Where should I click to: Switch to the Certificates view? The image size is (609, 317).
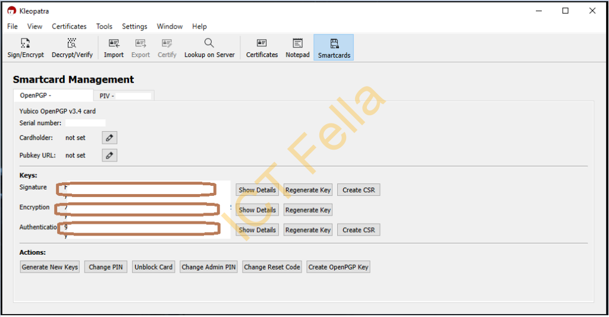tap(262, 47)
